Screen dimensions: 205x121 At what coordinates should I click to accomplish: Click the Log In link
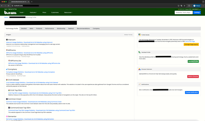coord(6,9)
